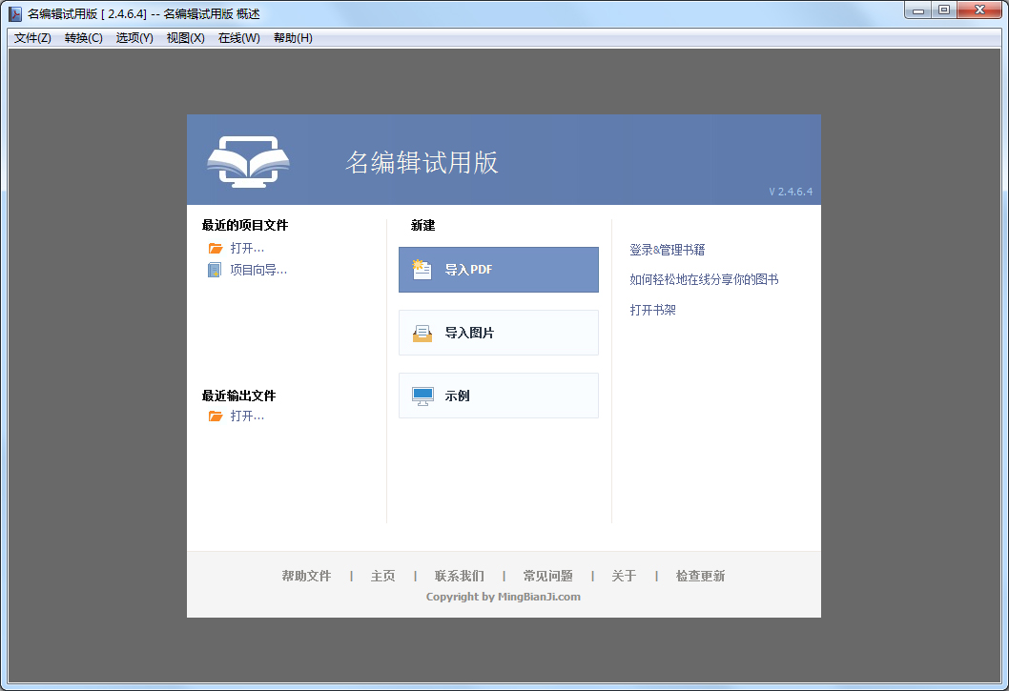Open the 文件(Z) menu
This screenshot has height=691, width=1009.
[x=32, y=38]
